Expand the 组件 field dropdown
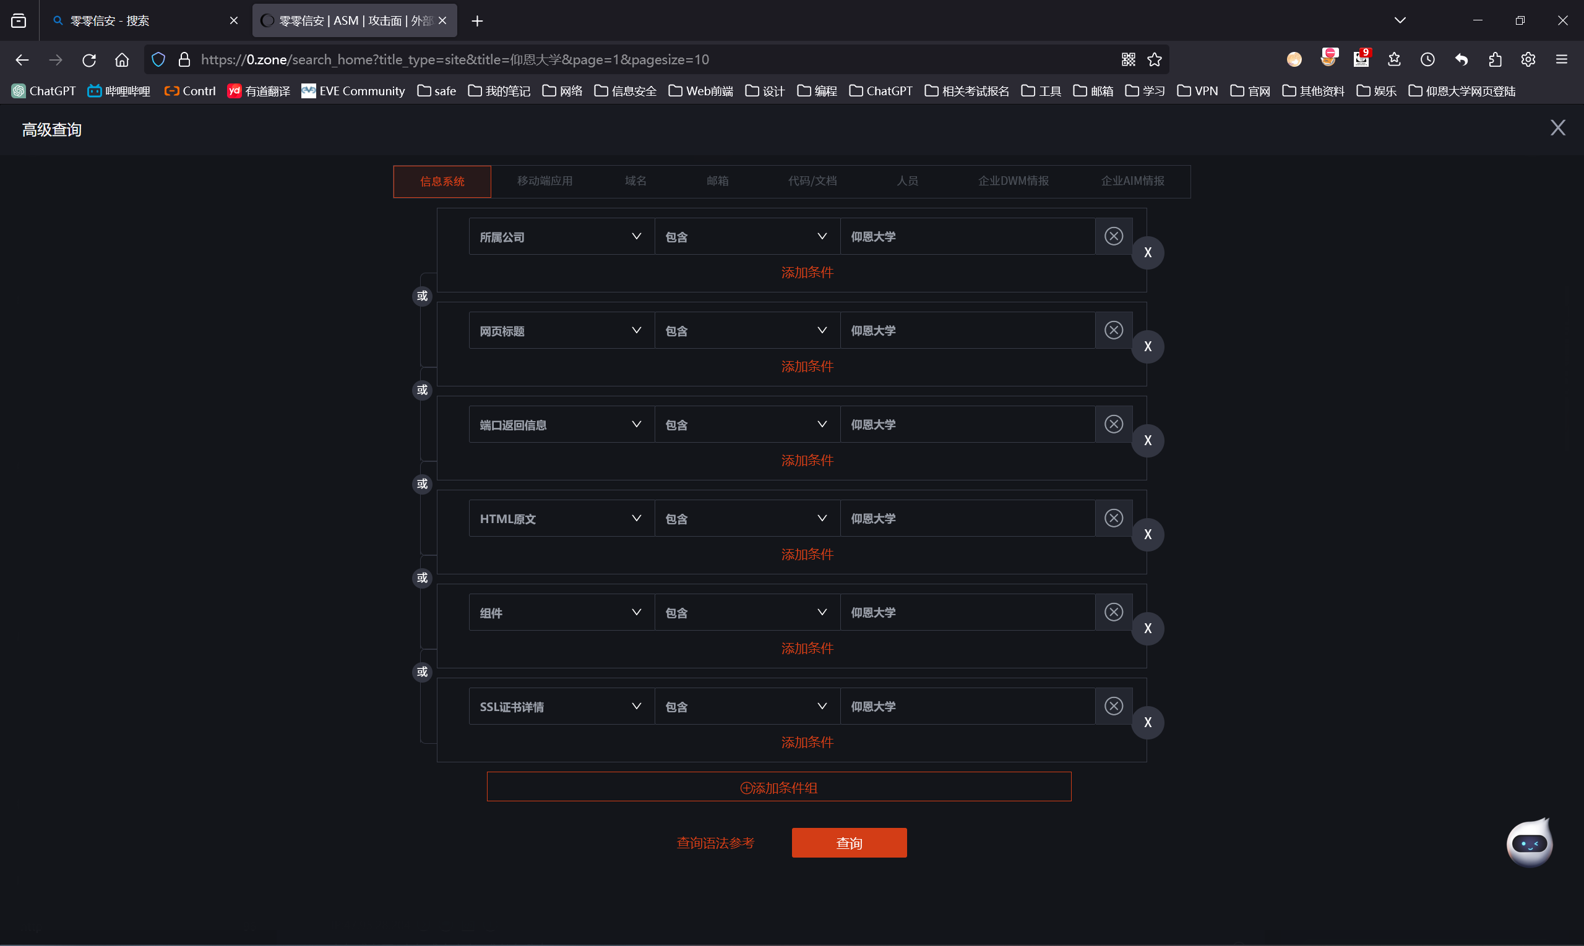 [x=561, y=613]
